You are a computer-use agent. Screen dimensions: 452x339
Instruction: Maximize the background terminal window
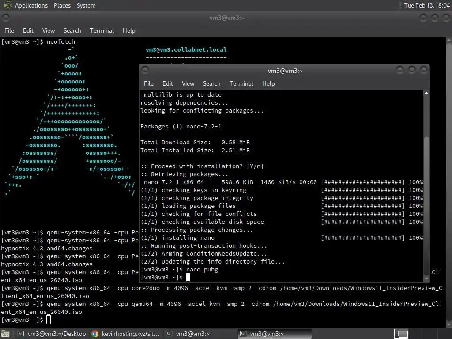click(x=435, y=18)
